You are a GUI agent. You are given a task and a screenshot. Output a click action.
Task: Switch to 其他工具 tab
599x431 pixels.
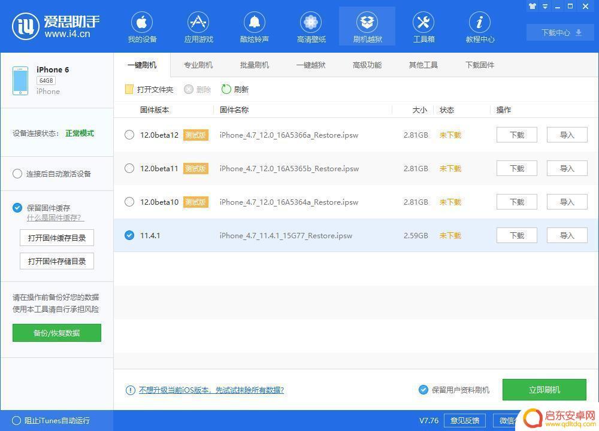click(423, 65)
